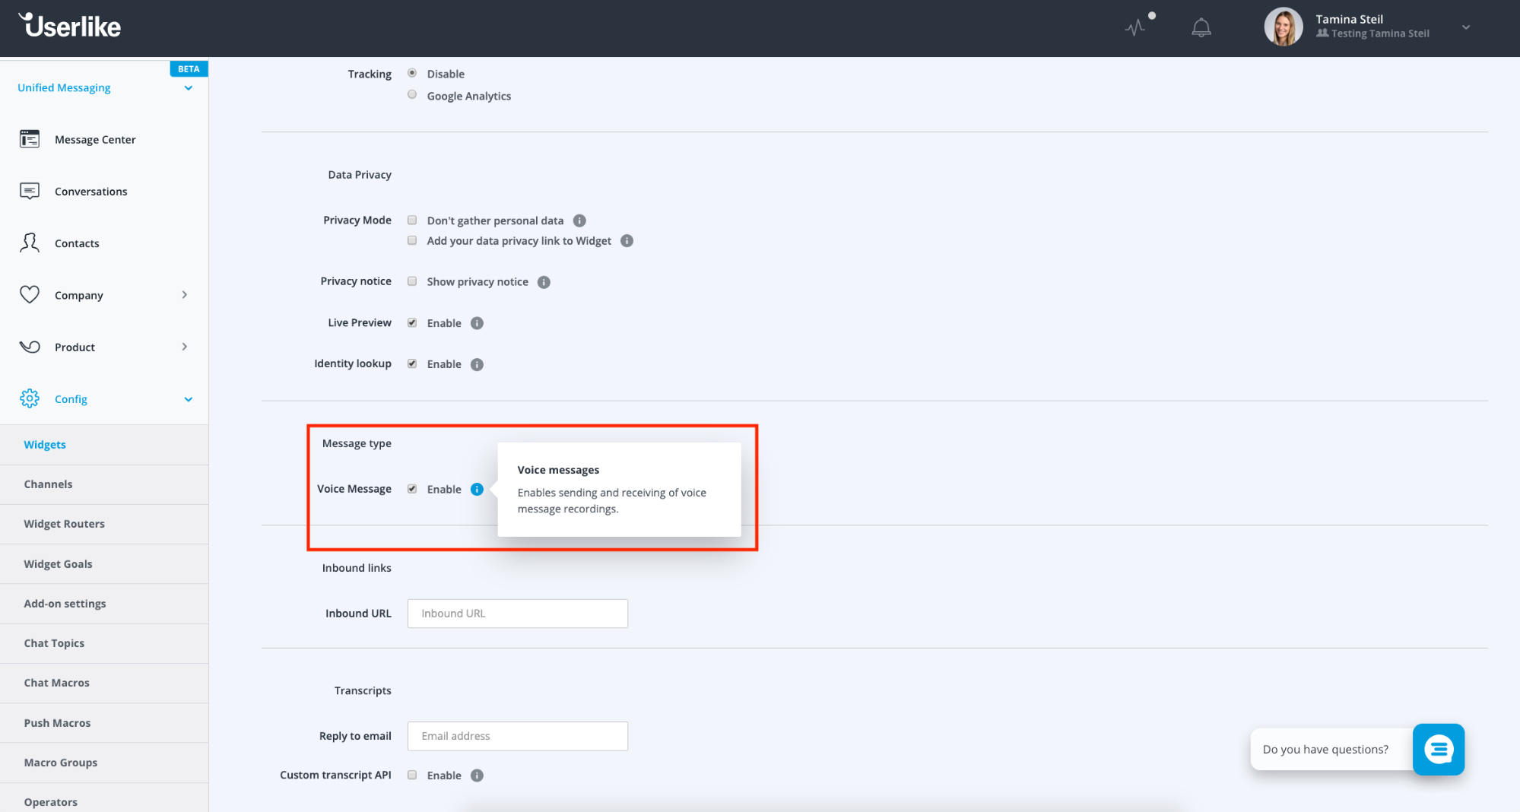1520x812 pixels.
Task: Click the Config label in the sidebar
Action: pyautogui.click(x=71, y=399)
